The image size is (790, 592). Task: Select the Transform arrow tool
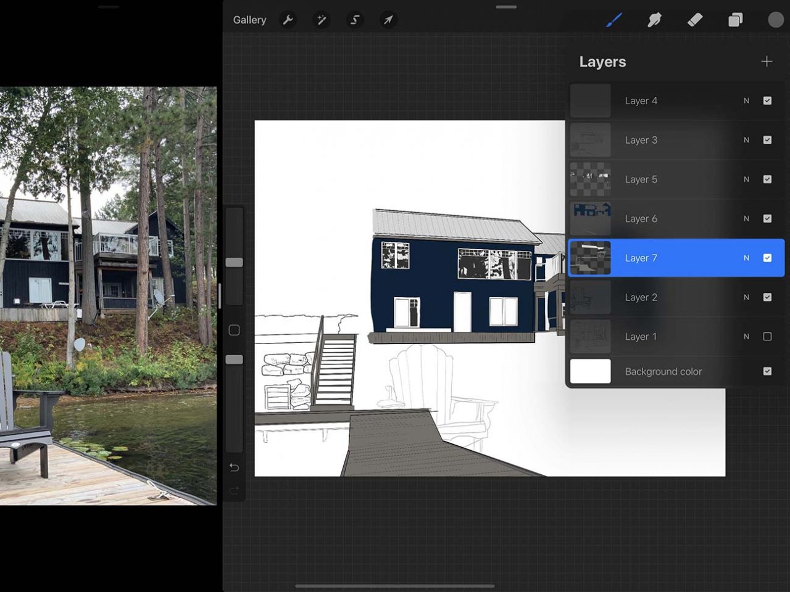click(388, 20)
